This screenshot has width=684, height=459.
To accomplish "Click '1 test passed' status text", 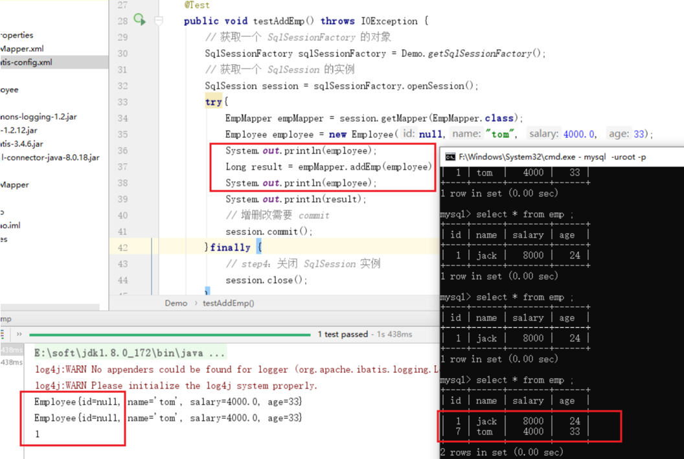I will click(x=343, y=334).
